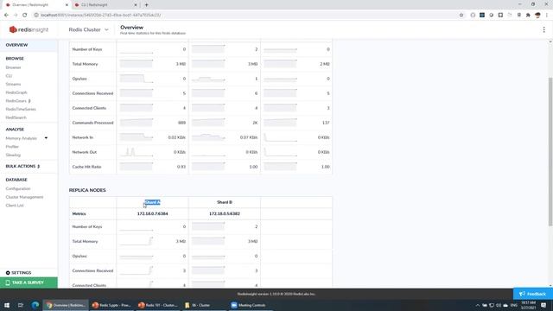Bookmark this page with the star icon

(461, 16)
